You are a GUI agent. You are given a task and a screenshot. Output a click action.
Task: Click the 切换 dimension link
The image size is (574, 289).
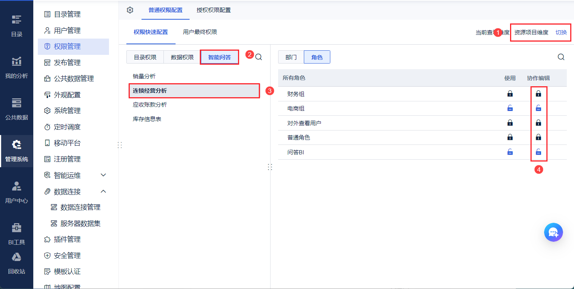561,33
